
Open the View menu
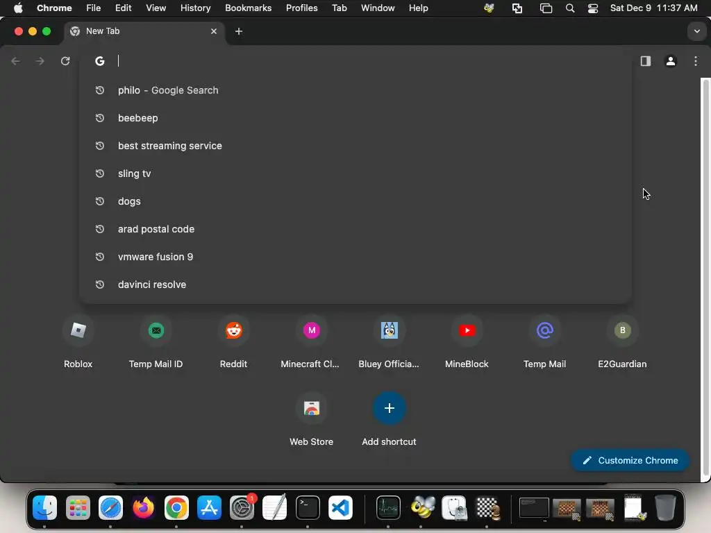[x=156, y=8]
